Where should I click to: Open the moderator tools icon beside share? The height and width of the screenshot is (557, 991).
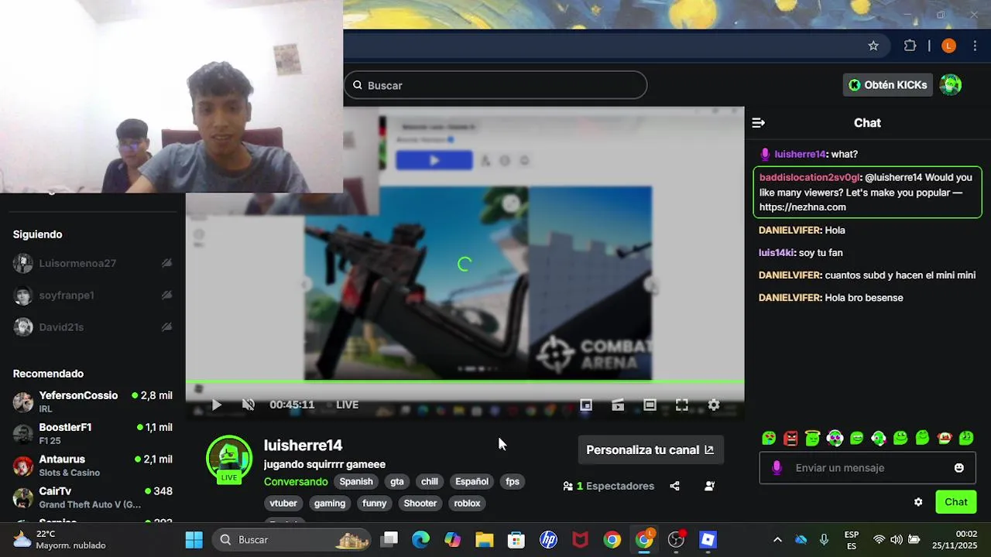(x=709, y=486)
